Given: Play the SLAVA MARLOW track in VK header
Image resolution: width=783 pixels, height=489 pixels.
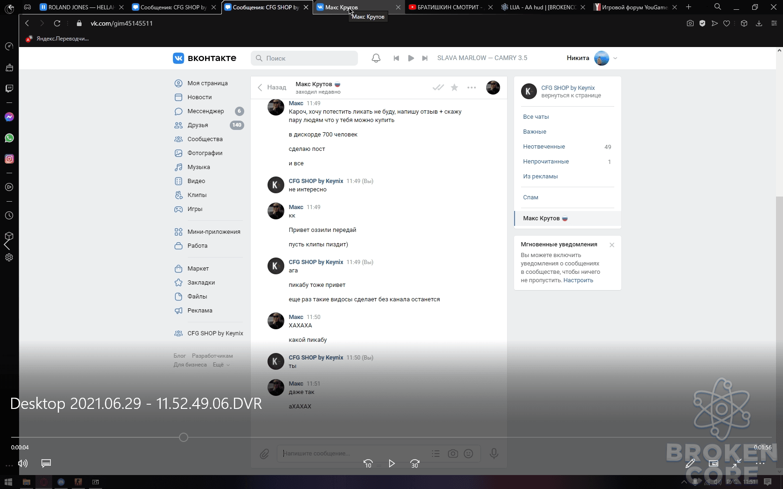Looking at the screenshot, I should point(411,58).
